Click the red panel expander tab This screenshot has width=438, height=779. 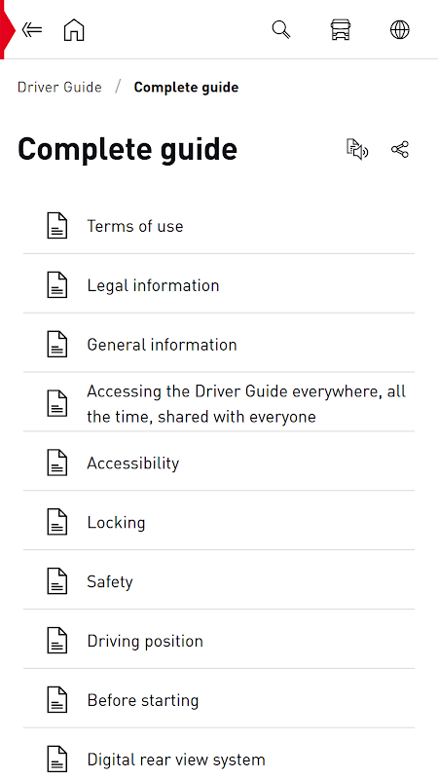(x=7, y=30)
